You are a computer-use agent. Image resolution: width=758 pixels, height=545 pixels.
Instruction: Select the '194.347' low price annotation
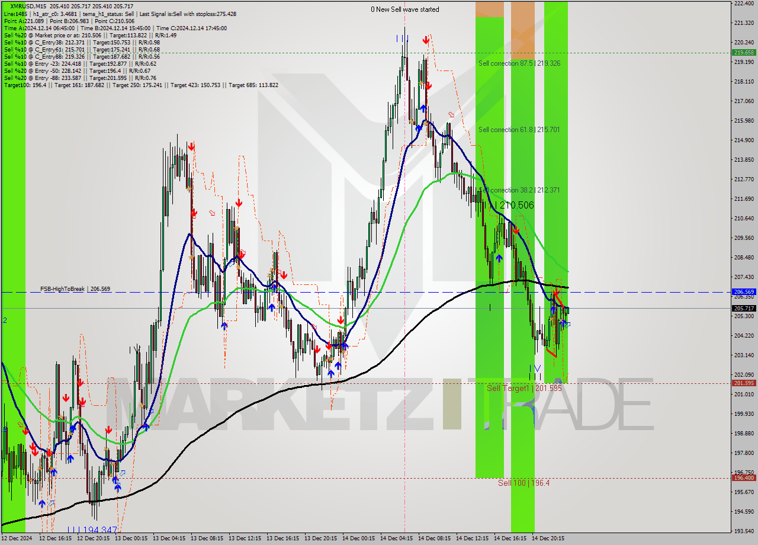point(99,530)
